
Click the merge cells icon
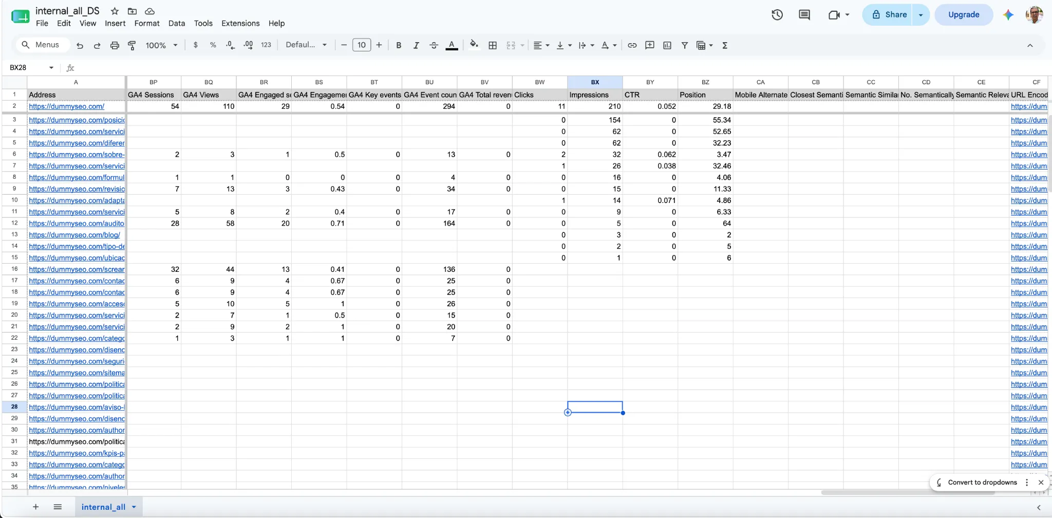point(511,45)
